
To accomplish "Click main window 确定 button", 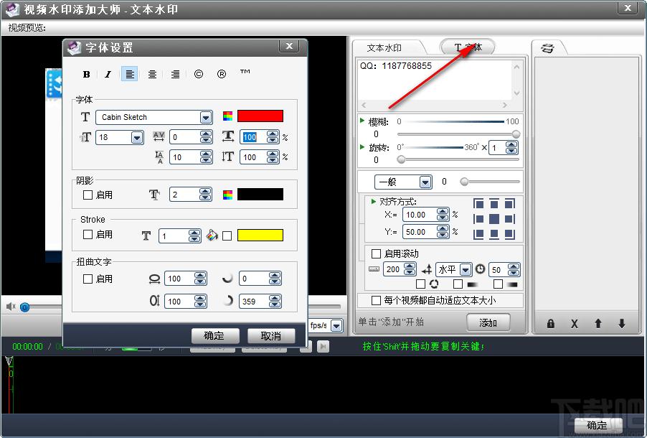I will [x=597, y=425].
